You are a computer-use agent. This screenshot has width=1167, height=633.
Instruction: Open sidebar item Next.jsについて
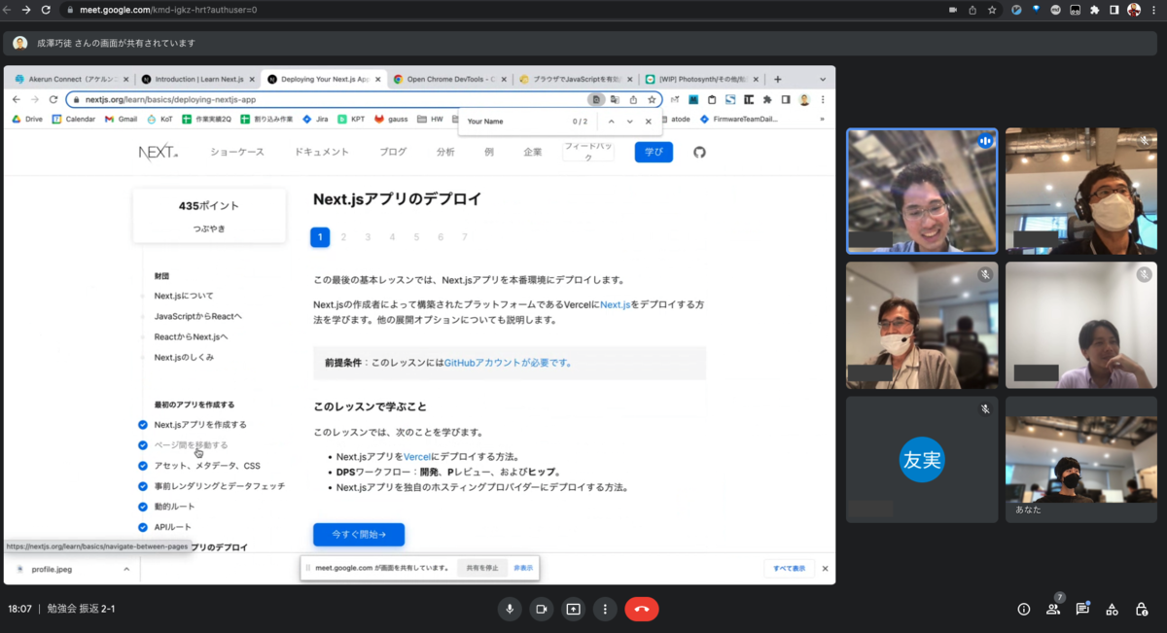184,296
